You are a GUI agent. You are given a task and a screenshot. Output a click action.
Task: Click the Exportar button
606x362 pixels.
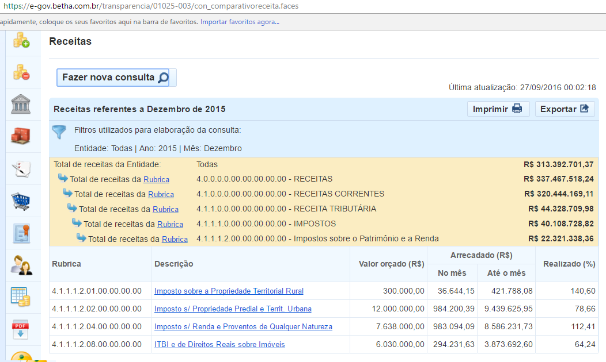click(x=565, y=109)
